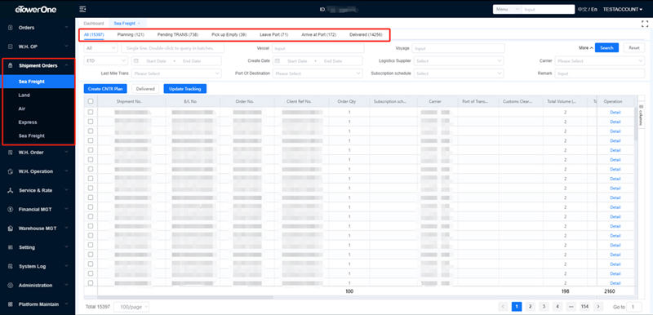Select the Leave Port (71) tab
The height and width of the screenshot is (315, 653).
[x=274, y=34]
